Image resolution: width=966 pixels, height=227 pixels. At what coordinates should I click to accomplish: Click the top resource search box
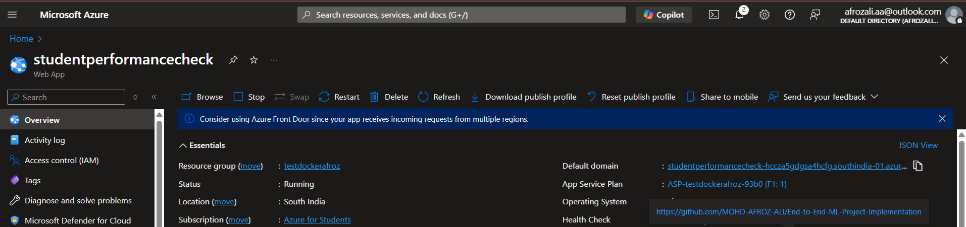coord(461,15)
